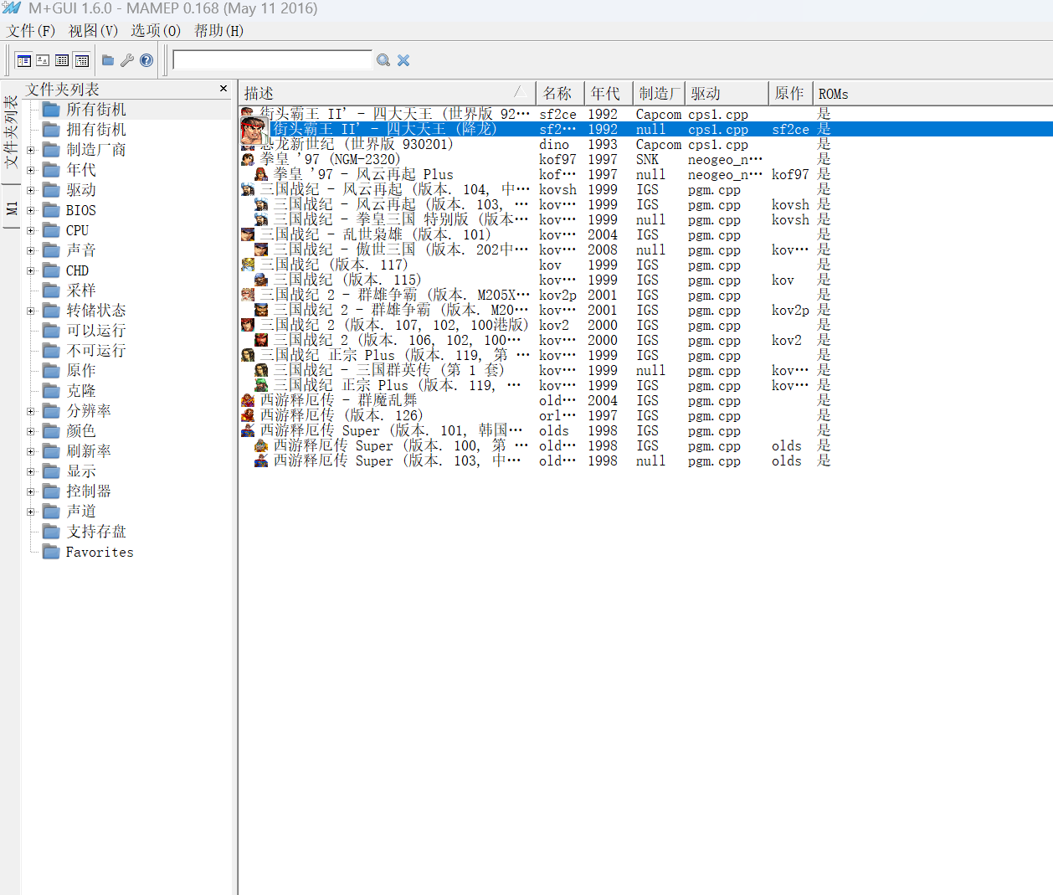1053x895 pixels.
Task: Click the magnifier search icon
Action: tap(383, 60)
